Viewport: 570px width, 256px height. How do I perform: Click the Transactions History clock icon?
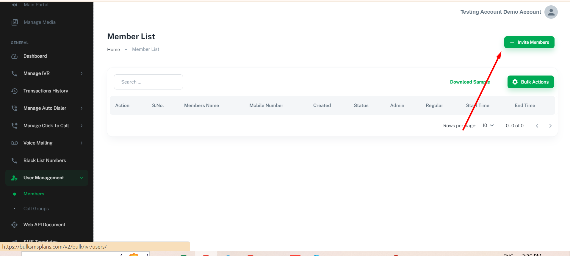point(14,91)
